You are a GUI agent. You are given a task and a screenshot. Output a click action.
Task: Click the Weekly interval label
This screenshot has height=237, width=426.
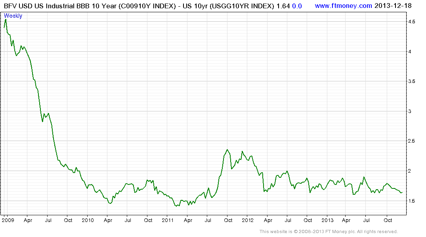tap(13, 16)
